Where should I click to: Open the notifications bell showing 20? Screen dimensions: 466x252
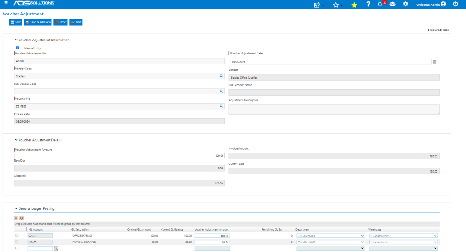[x=382, y=4]
